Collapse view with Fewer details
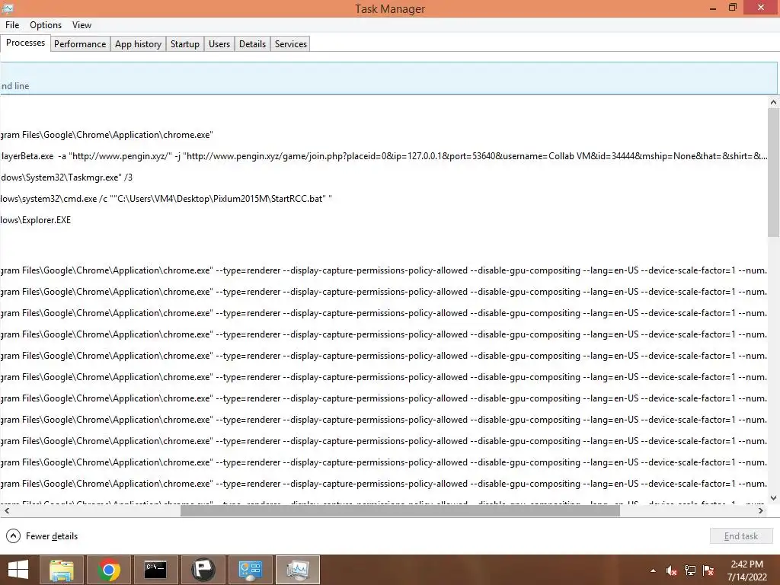780x585 pixels. tap(42, 535)
